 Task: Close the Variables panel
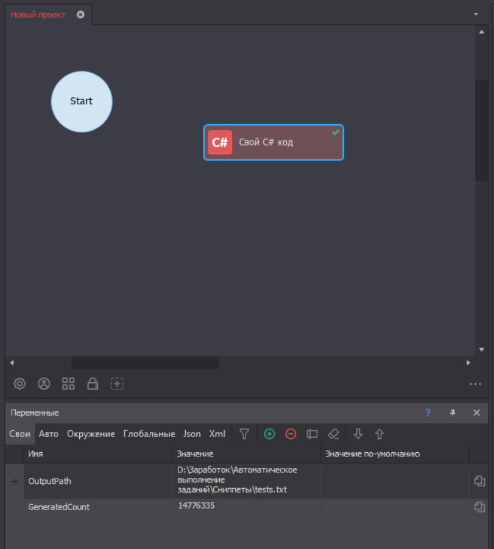click(476, 413)
